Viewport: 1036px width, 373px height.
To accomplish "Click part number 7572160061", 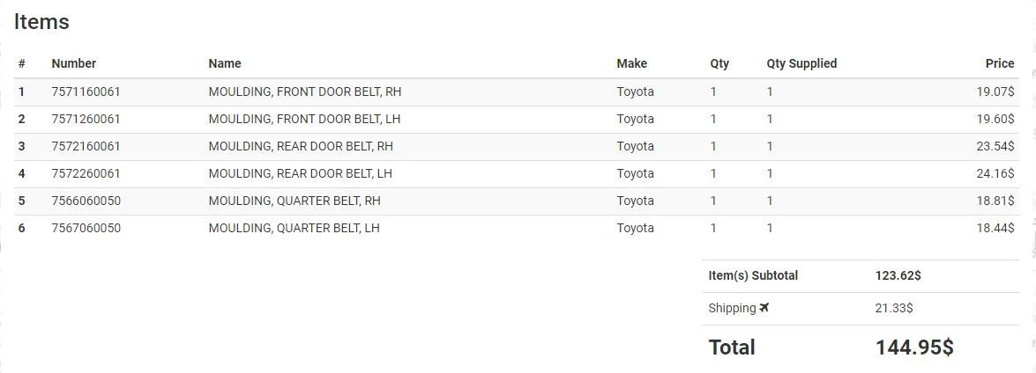I will click(x=86, y=146).
